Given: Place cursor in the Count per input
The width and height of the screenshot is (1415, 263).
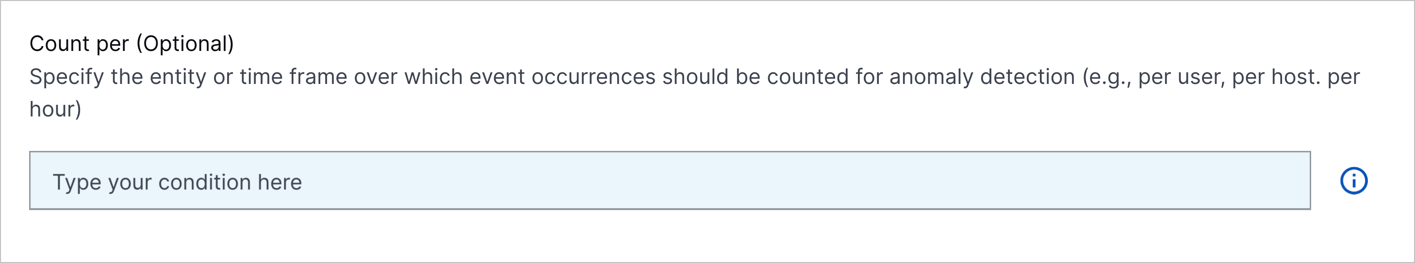Looking at the screenshot, I should click(670, 181).
